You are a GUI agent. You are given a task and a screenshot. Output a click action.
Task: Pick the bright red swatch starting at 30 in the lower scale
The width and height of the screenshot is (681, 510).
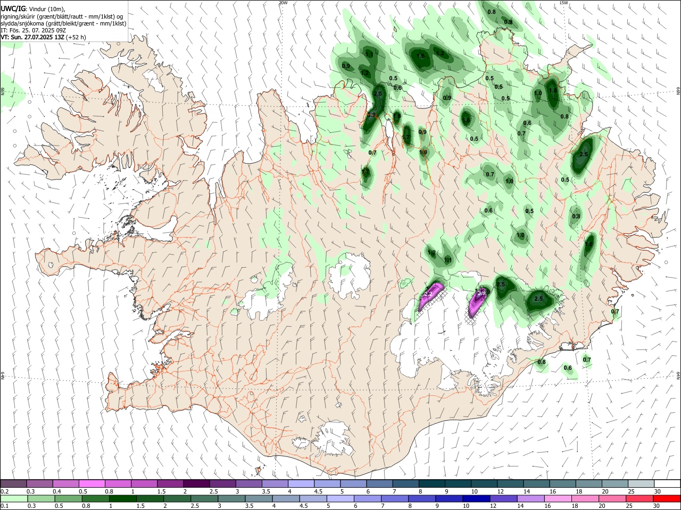point(667,498)
